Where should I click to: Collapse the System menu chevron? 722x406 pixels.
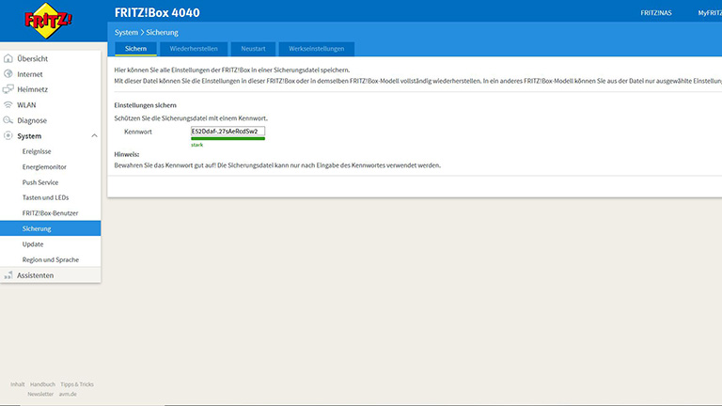(93, 136)
